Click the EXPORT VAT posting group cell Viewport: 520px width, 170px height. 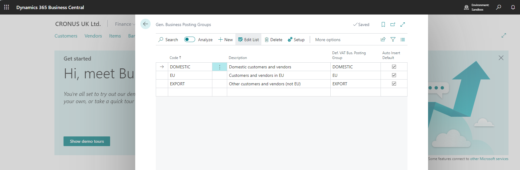355,84
